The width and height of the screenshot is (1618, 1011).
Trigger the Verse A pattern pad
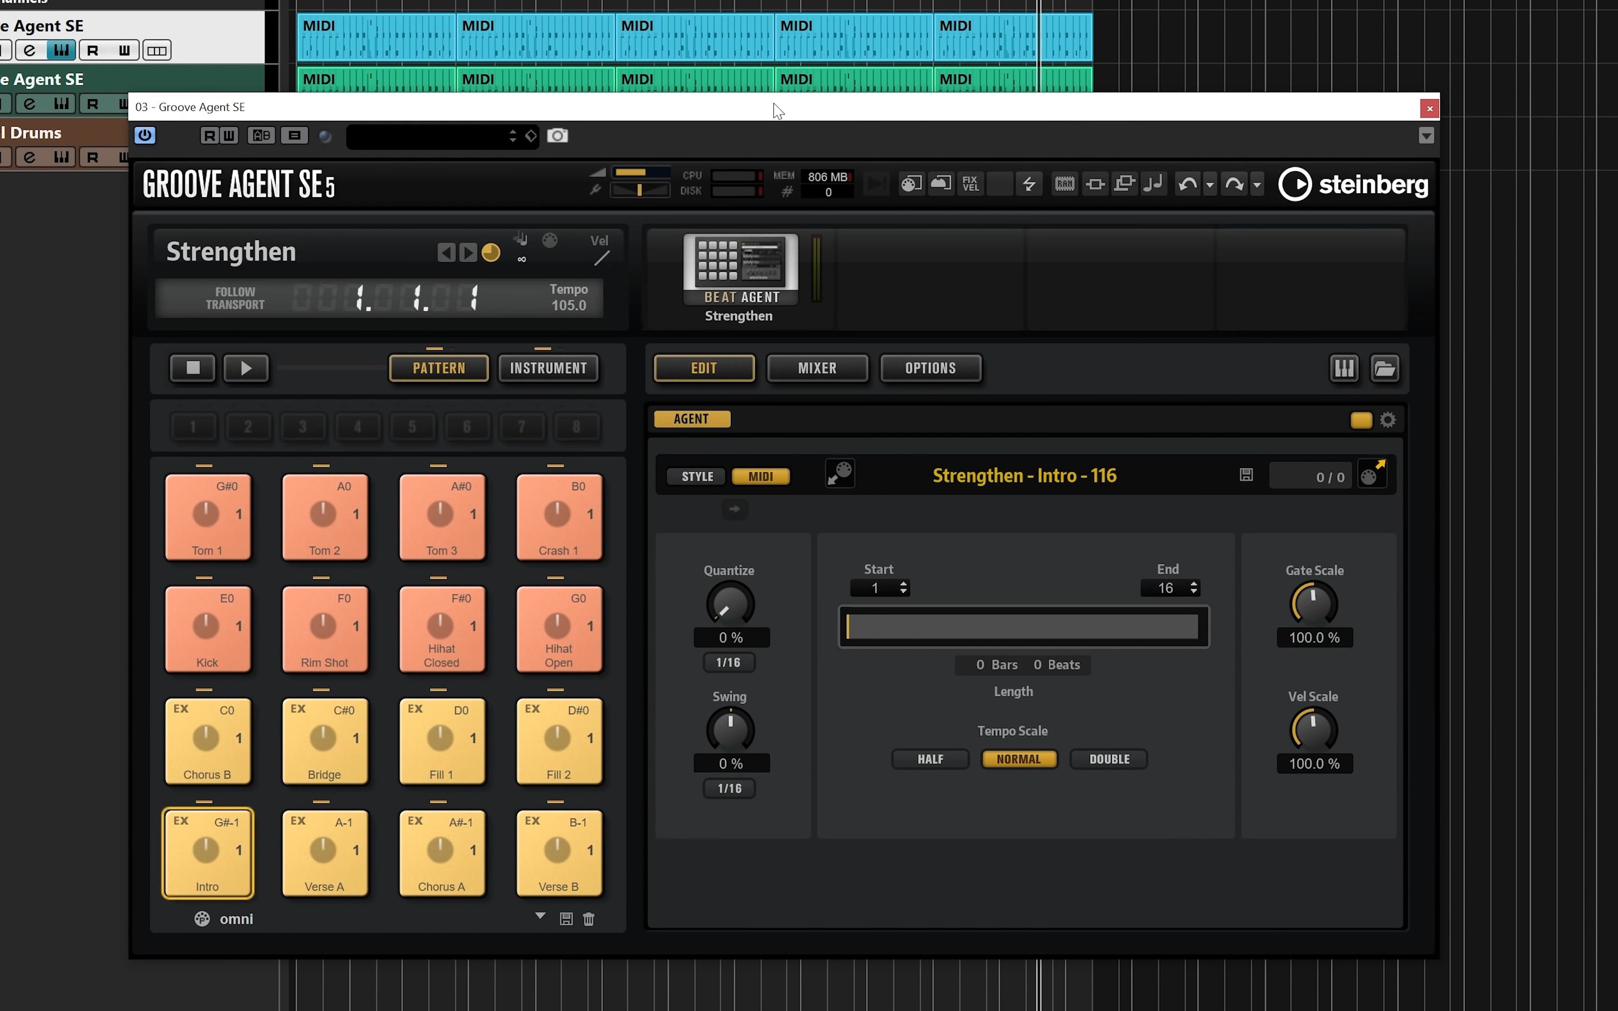coord(324,852)
